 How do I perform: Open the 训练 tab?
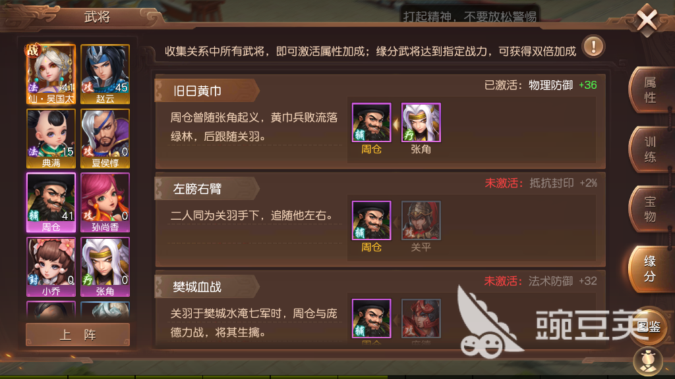(650, 149)
